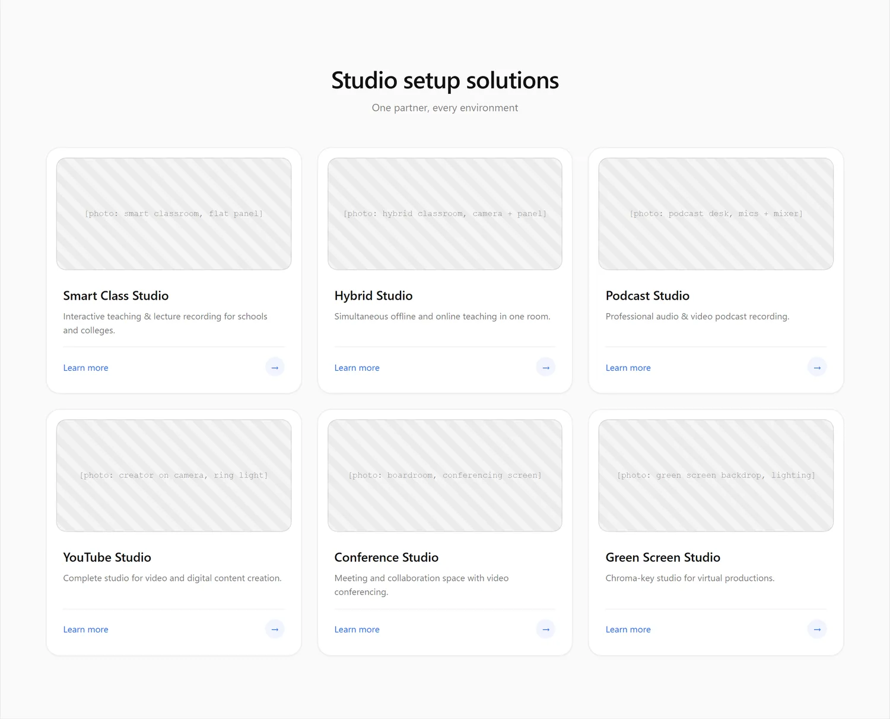Follow Learn more link under YouTube Studio

(x=86, y=629)
